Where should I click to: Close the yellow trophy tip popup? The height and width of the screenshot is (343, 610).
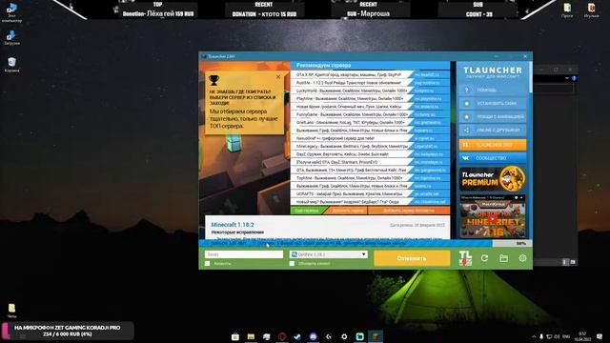point(278,77)
